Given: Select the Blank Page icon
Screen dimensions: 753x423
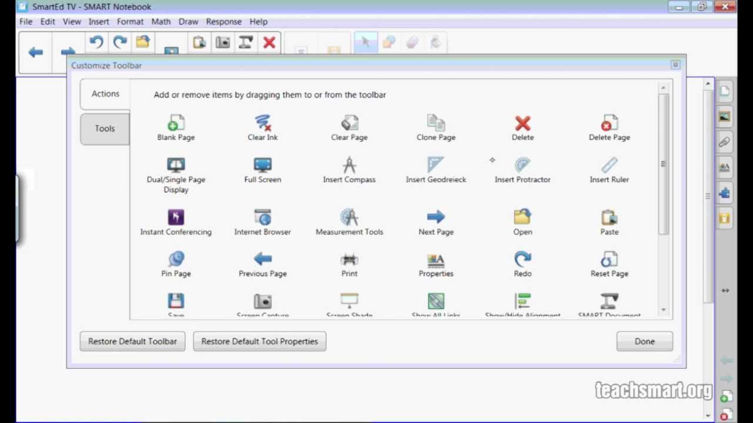Looking at the screenshot, I should coord(176,123).
